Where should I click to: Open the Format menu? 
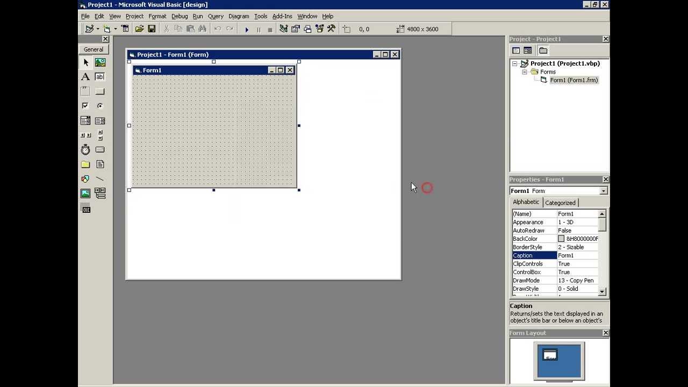pyautogui.click(x=157, y=16)
